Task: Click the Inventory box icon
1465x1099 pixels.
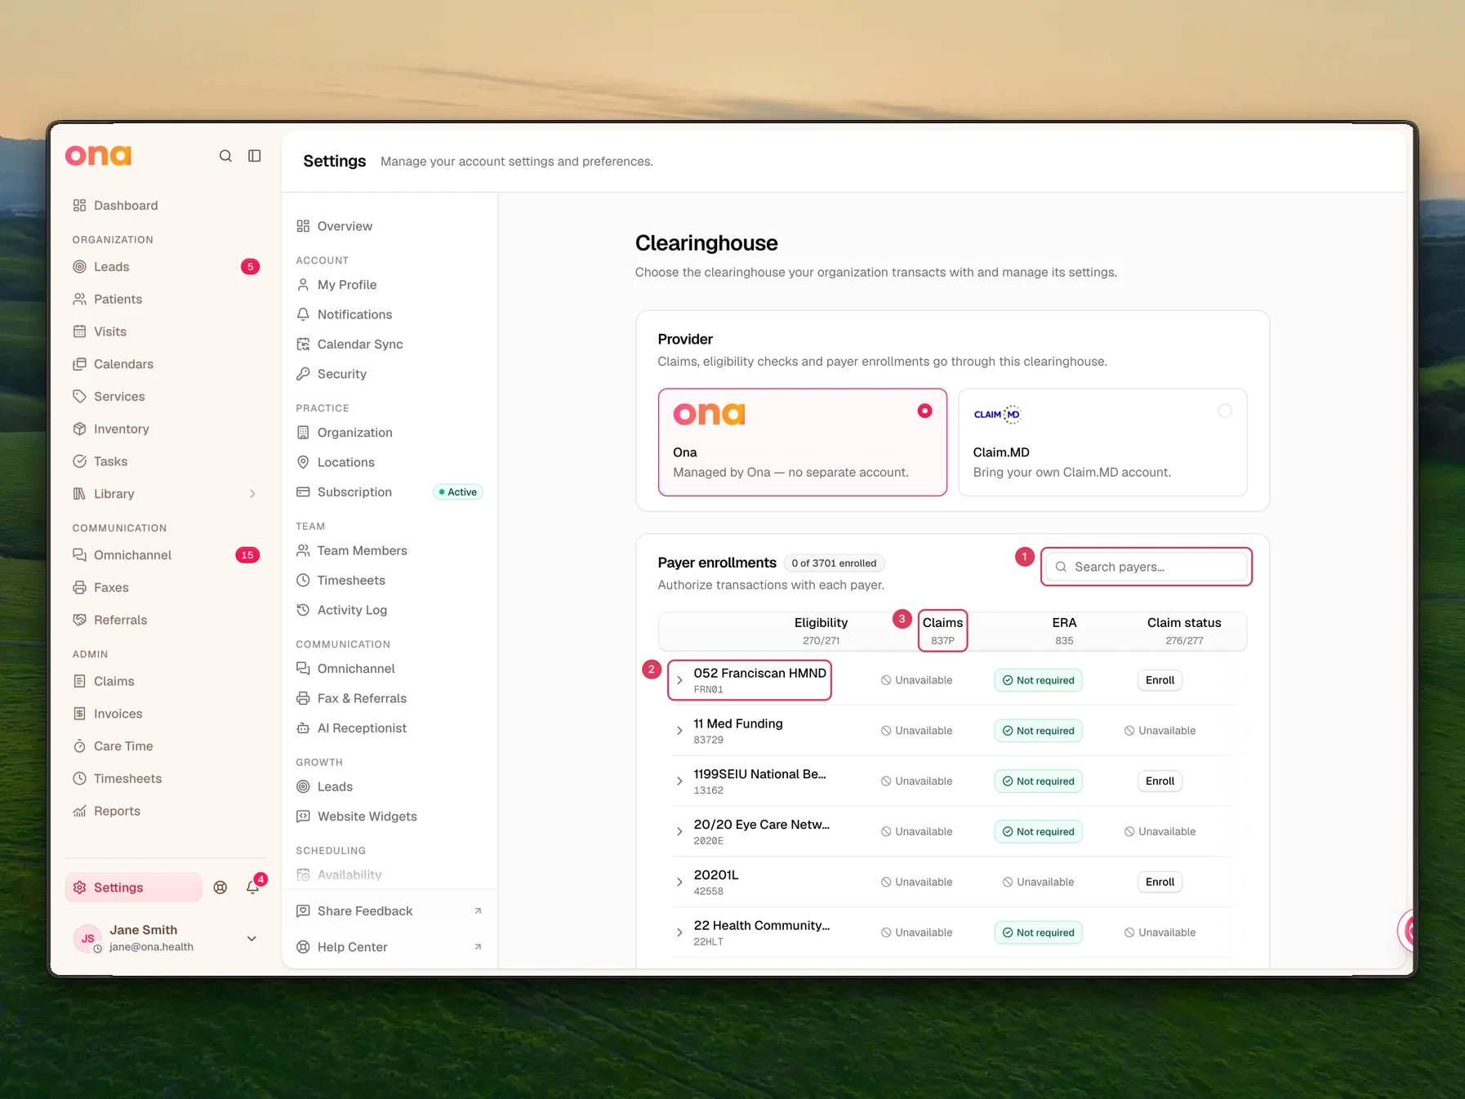Action: (79, 429)
